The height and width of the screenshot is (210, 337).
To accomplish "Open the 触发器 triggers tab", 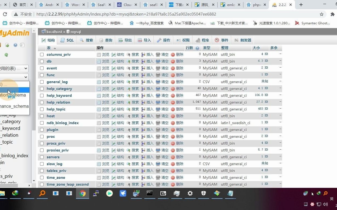I will [x=243, y=40].
